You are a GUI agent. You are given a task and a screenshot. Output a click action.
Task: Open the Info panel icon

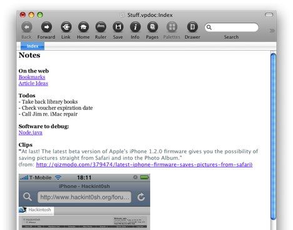point(135,27)
